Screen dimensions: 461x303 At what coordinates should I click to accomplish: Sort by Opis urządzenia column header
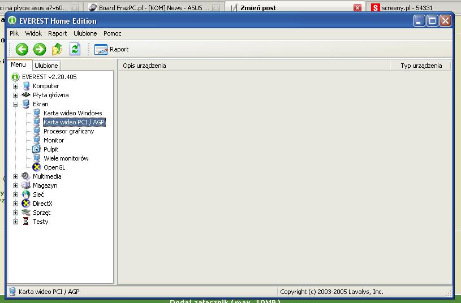coord(254,66)
